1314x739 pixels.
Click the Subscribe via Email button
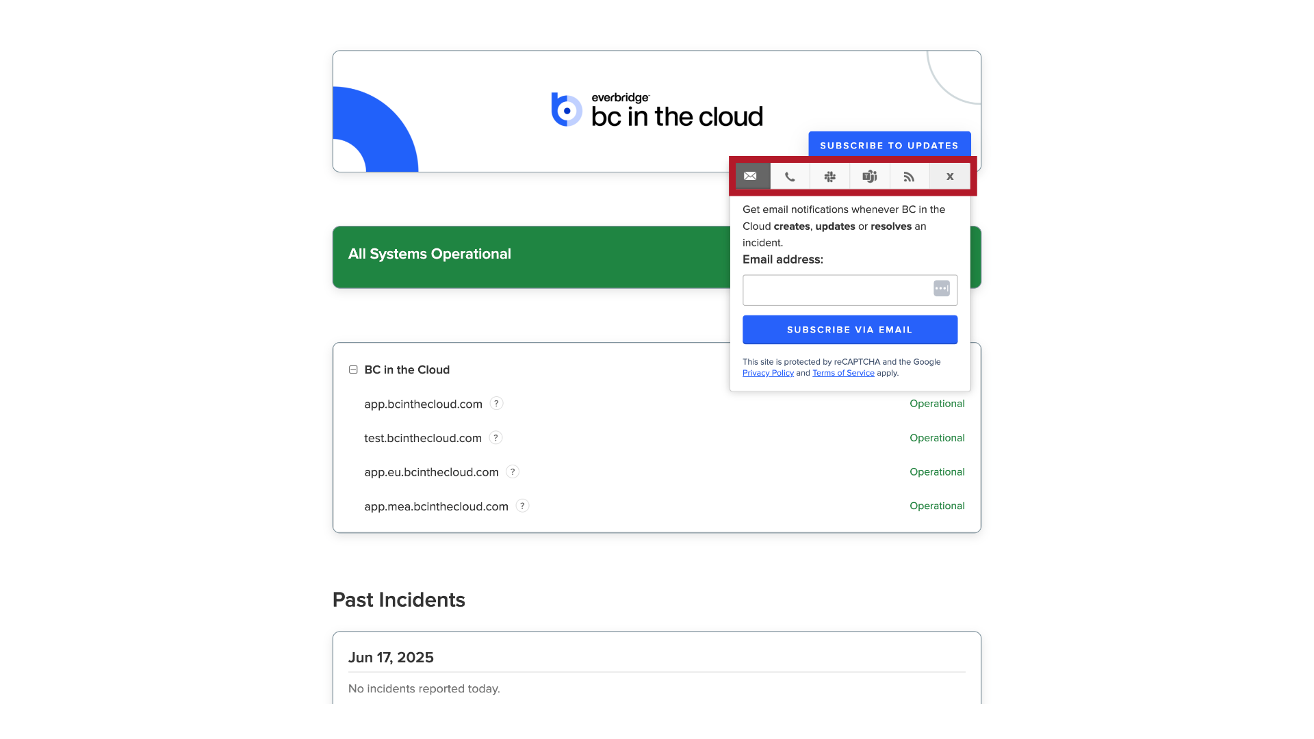849,330
